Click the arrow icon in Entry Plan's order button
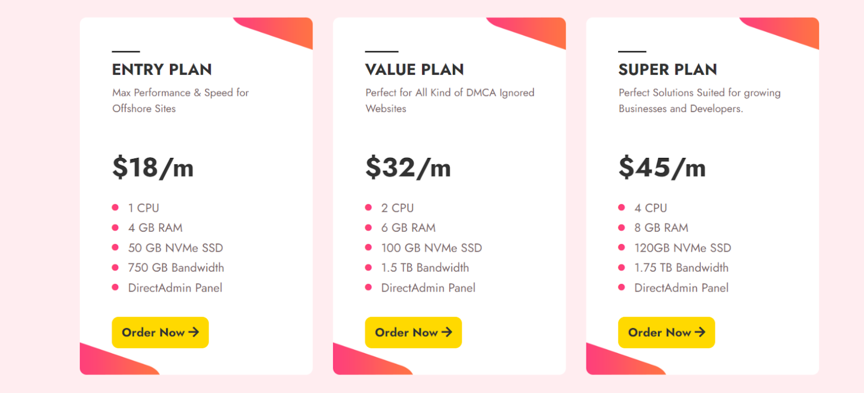864x393 pixels. [x=193, y=332]
